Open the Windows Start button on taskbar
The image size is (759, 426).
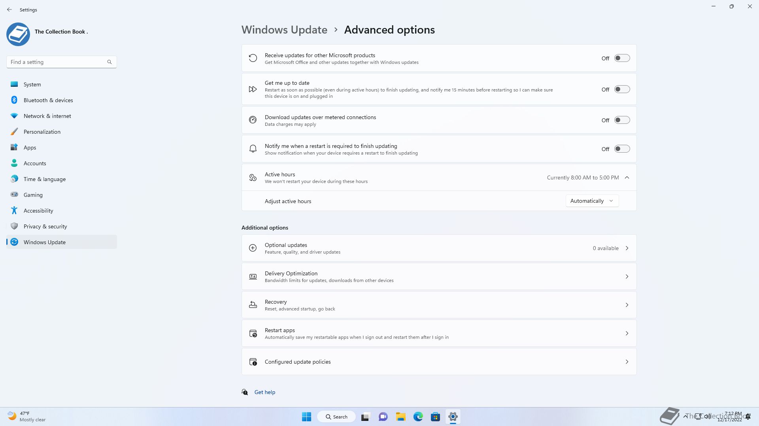point(306,417)
